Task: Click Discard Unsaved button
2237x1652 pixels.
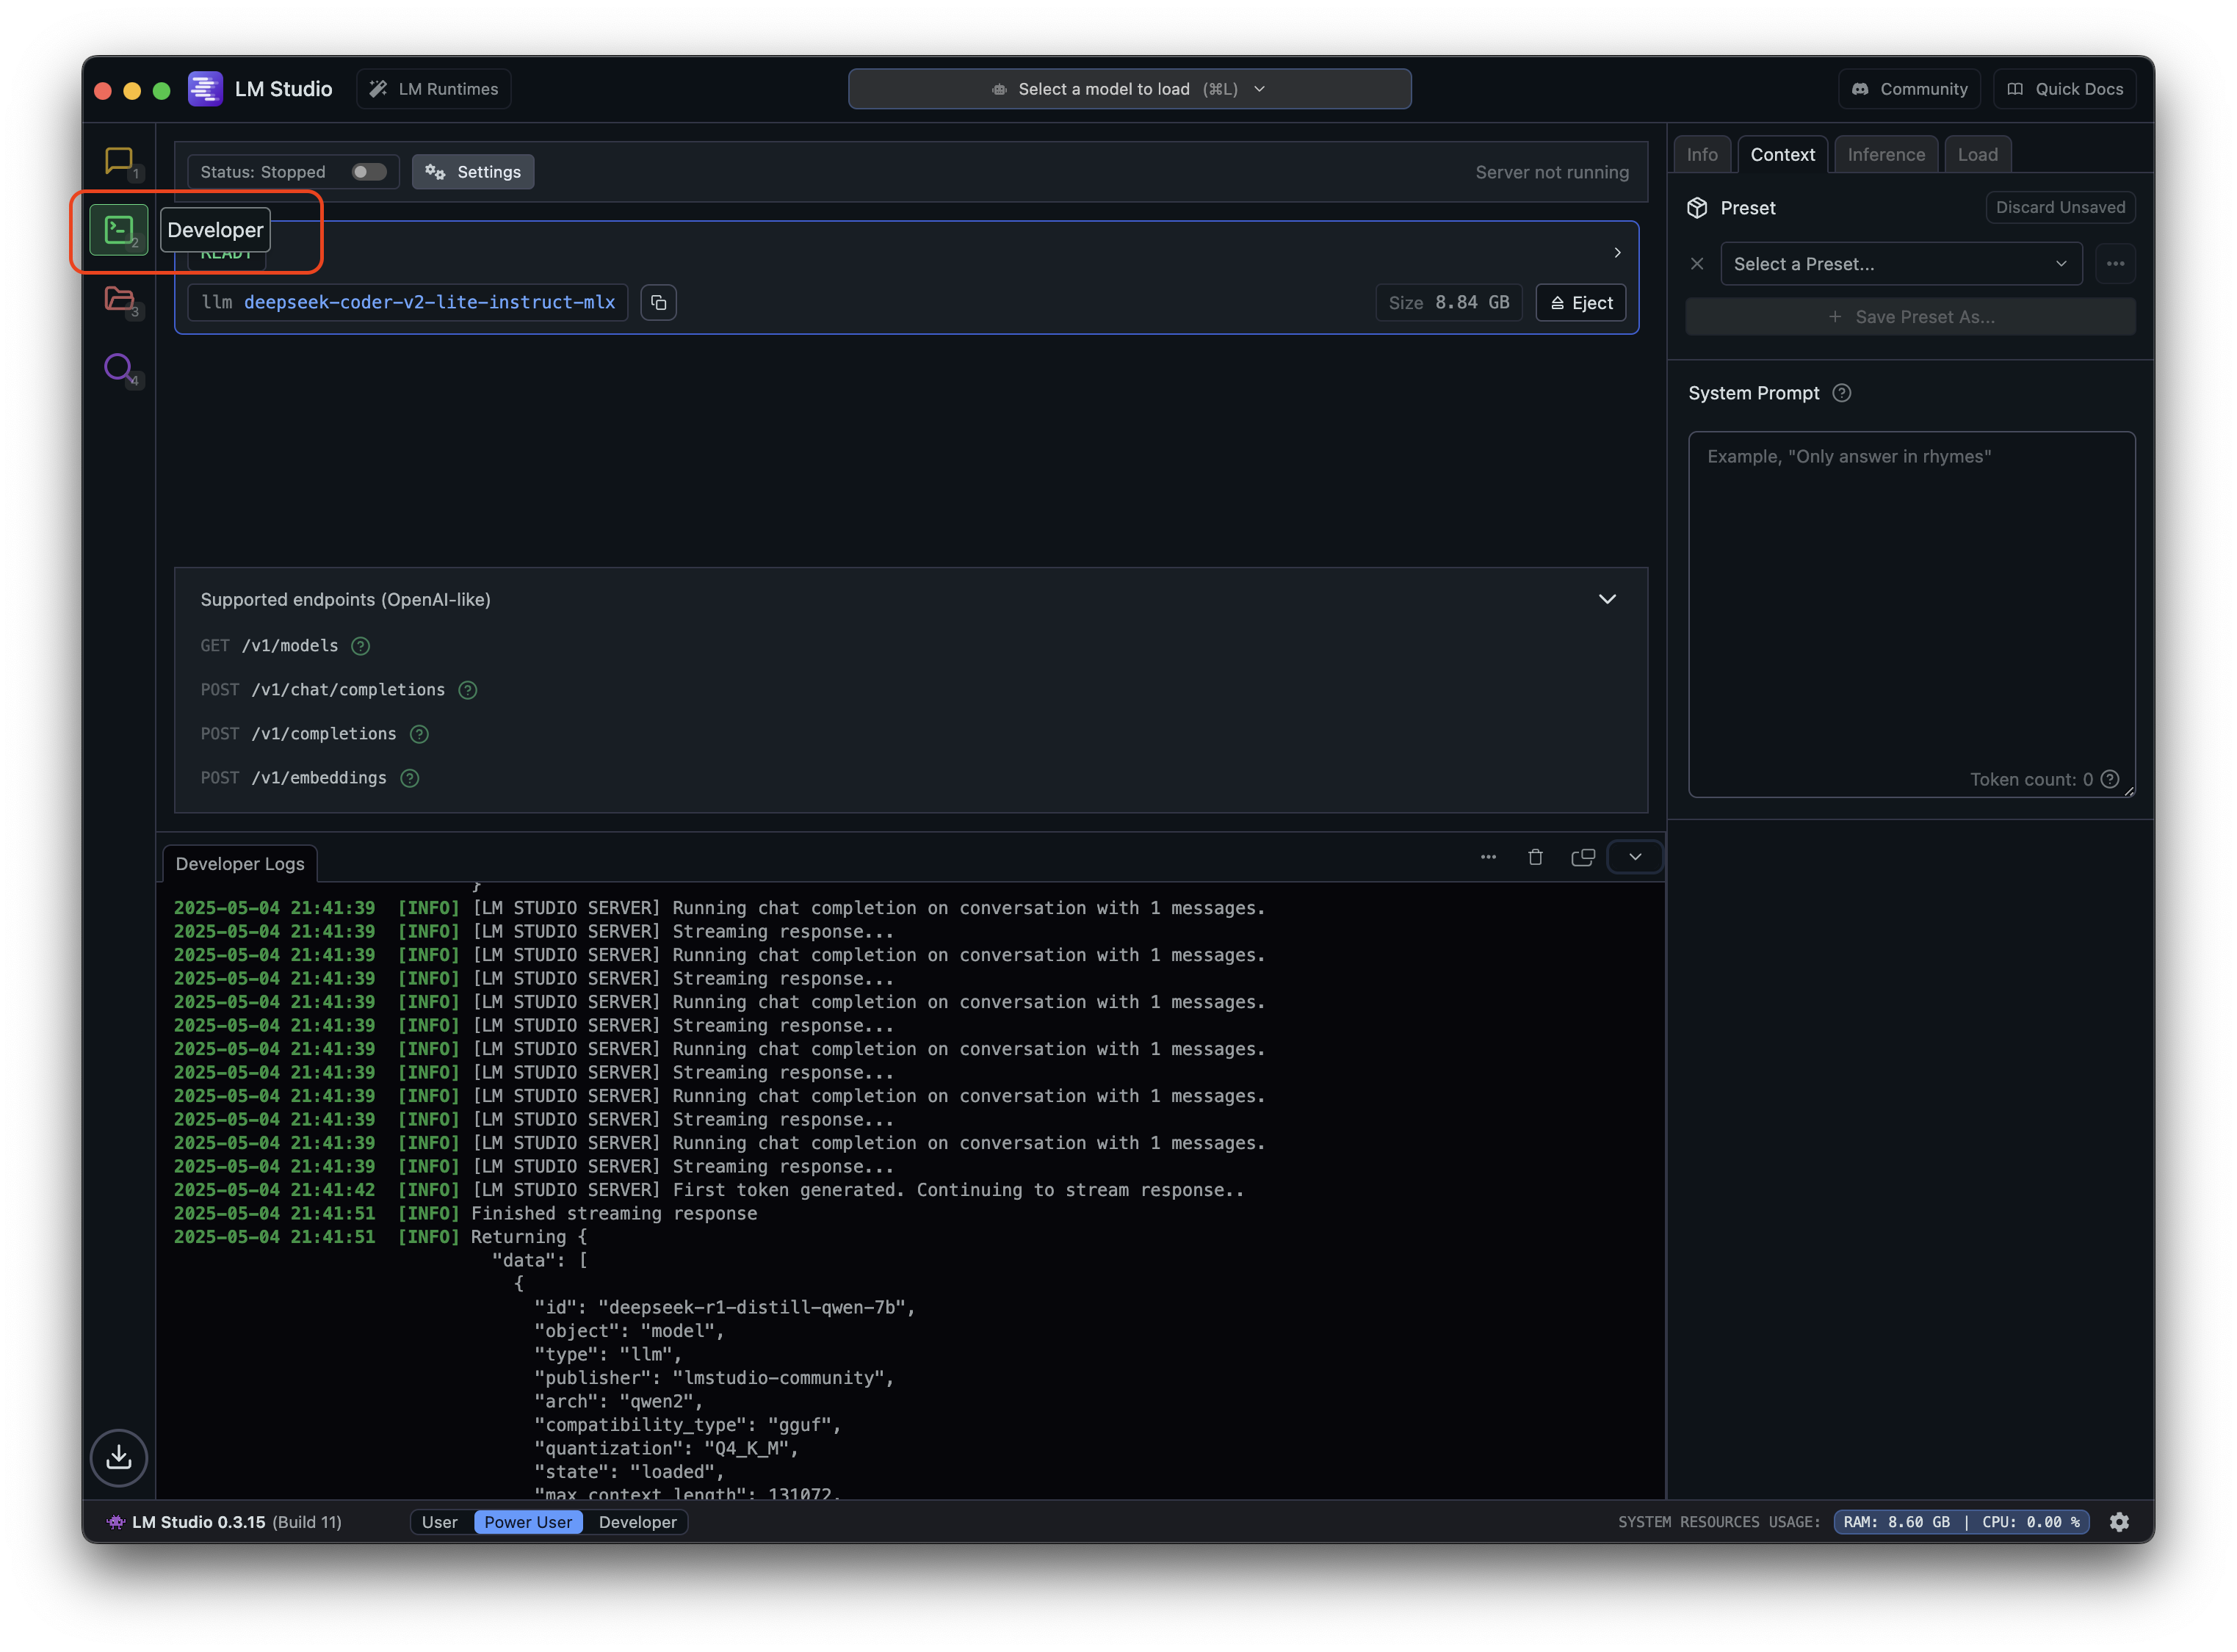Action: point(2060,207)
